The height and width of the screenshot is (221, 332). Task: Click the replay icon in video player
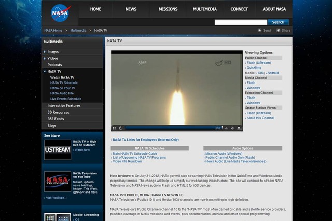(x=120, y=128)
